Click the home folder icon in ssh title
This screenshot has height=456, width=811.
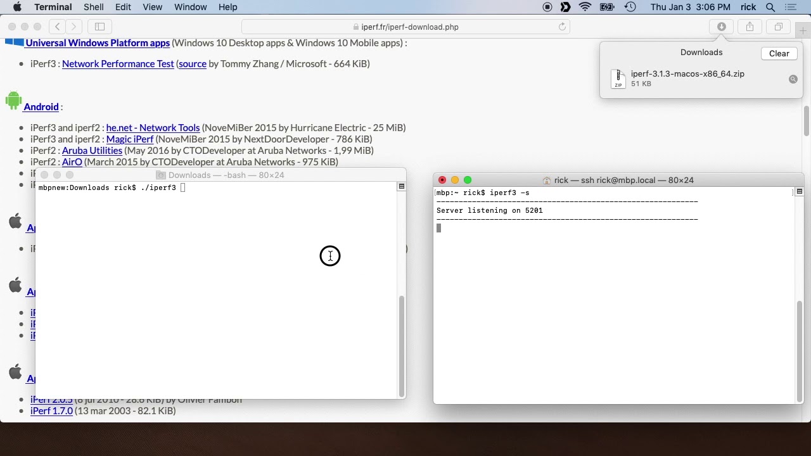(547, 180)
